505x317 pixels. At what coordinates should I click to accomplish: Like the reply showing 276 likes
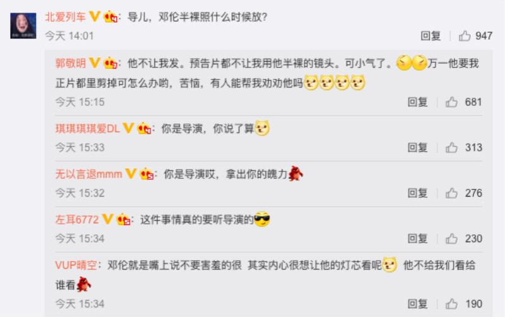tap(451, 193)
